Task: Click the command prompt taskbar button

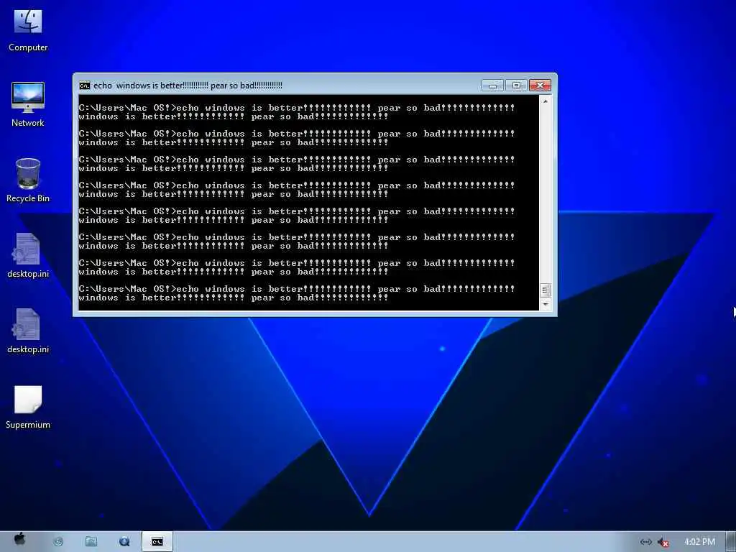Action: click(157, 542)
